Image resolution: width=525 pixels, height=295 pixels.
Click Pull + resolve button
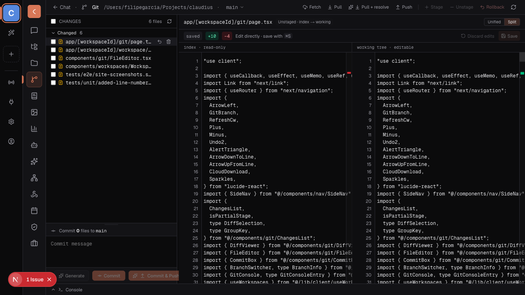tap(370, 7)
